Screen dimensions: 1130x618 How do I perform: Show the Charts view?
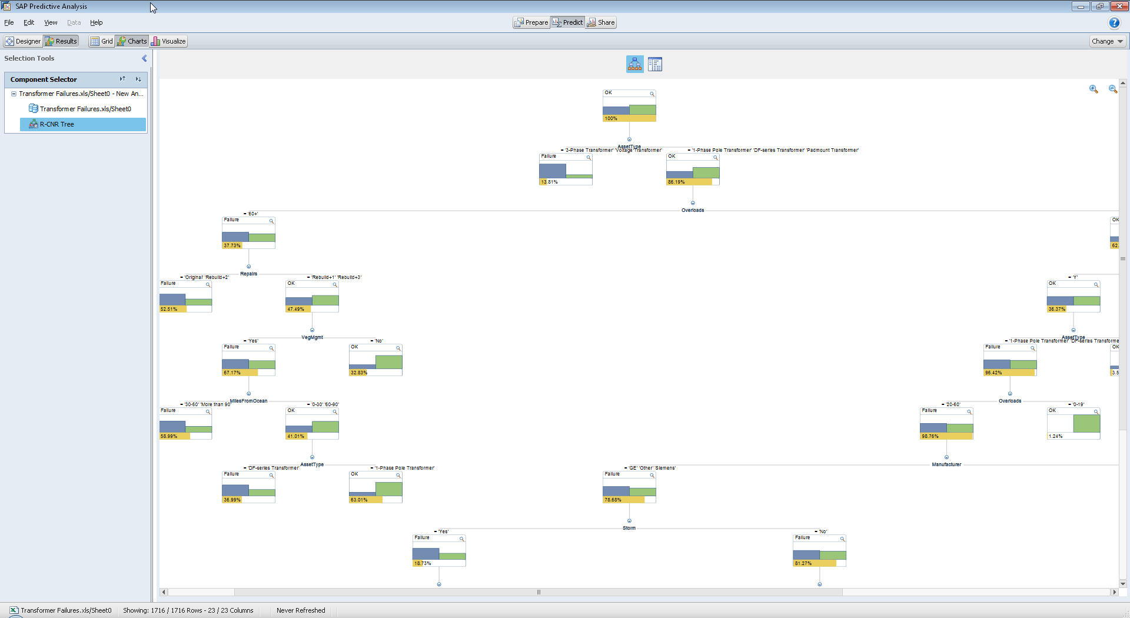132,41
